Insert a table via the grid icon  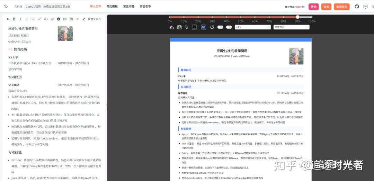coord(71,19)
